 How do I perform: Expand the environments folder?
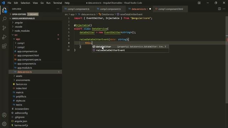coord(23,80)
